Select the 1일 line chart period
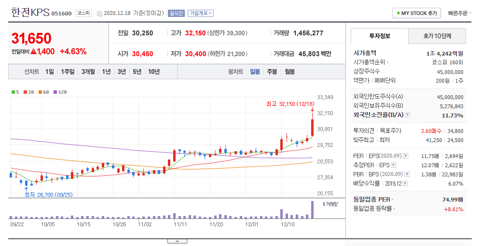 coord(50,72)
